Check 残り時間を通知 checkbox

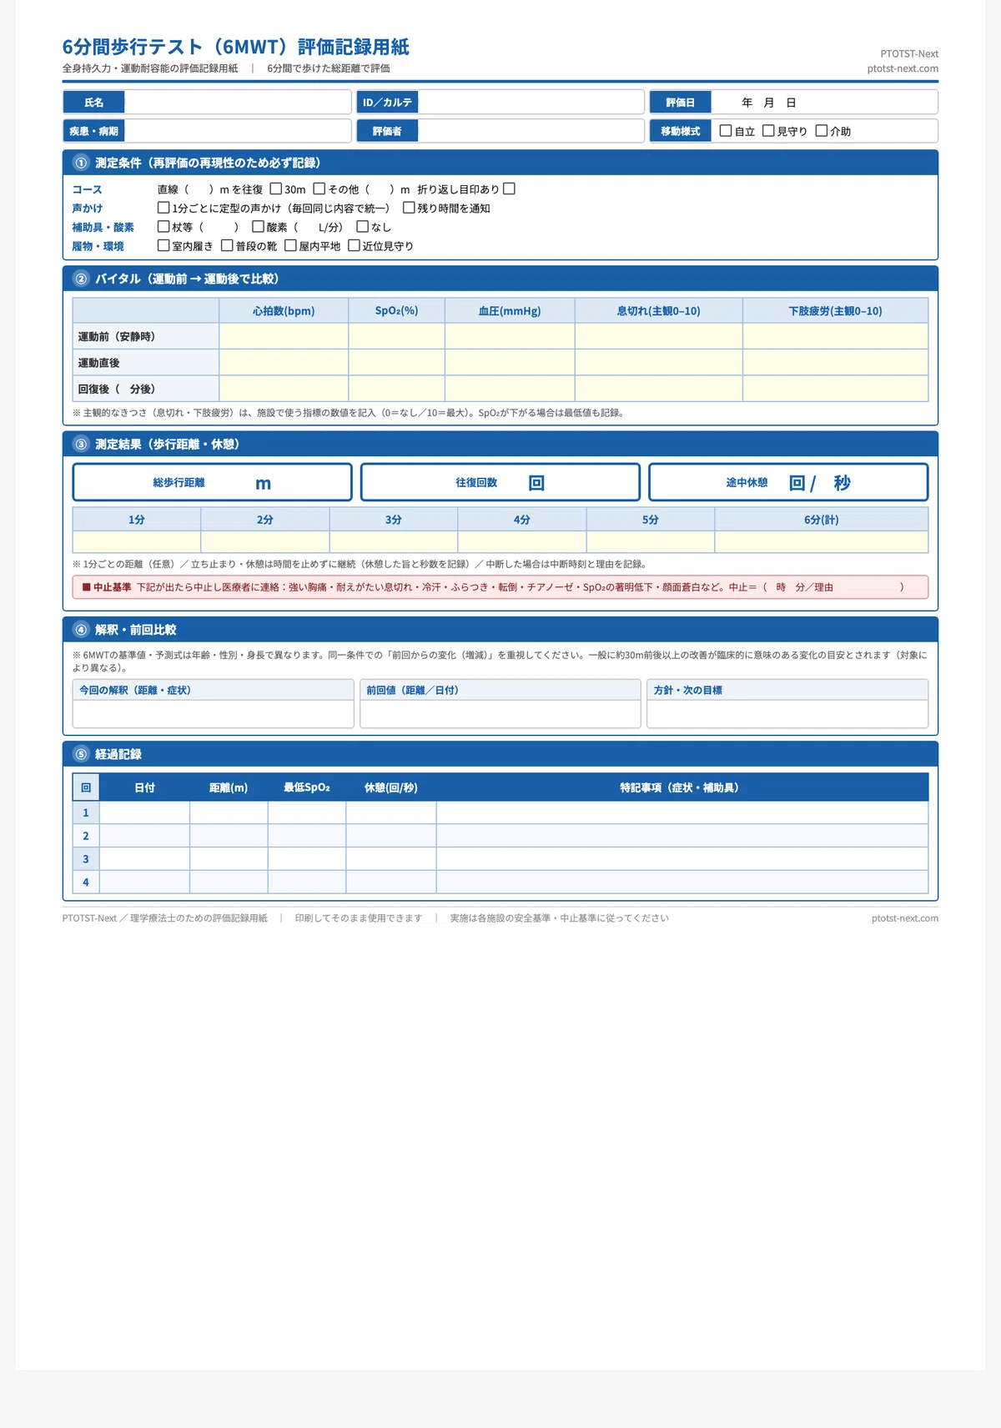tap(409, 208)
